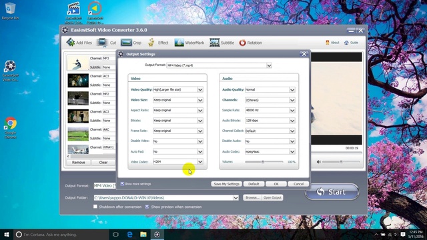The width and height of the screenshot is (427, 240).
Task: Click the video converter taskbar icon
Action: (157, 234)
